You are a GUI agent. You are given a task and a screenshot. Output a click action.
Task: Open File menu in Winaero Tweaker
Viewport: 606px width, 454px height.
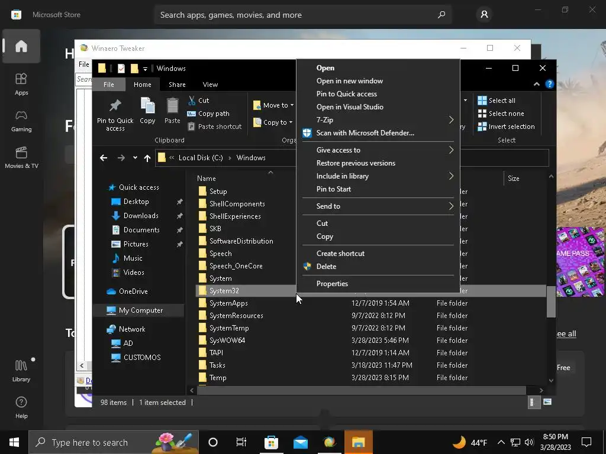point(84,64)
